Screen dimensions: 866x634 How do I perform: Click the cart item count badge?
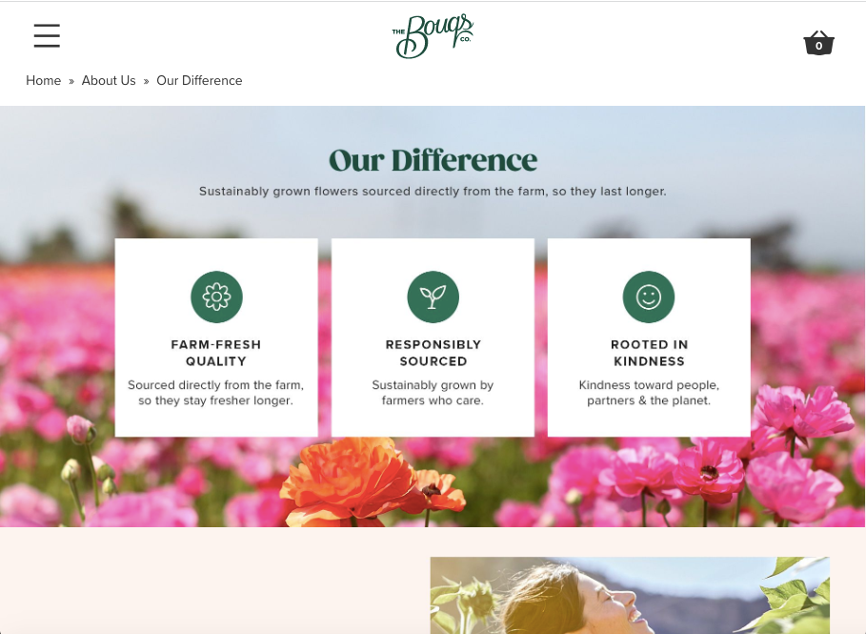click(819, 46)
